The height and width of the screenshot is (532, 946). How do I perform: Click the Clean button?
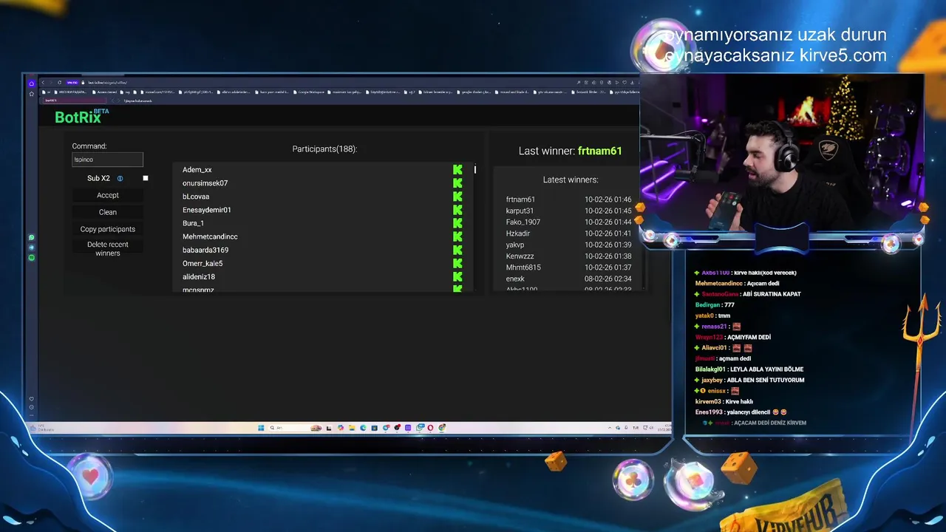(108, 212)
